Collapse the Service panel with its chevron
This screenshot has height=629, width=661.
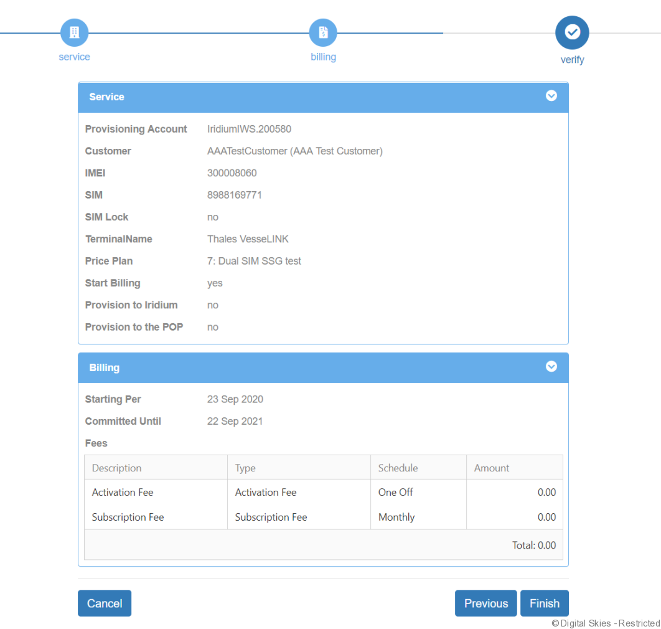[551, 96]
